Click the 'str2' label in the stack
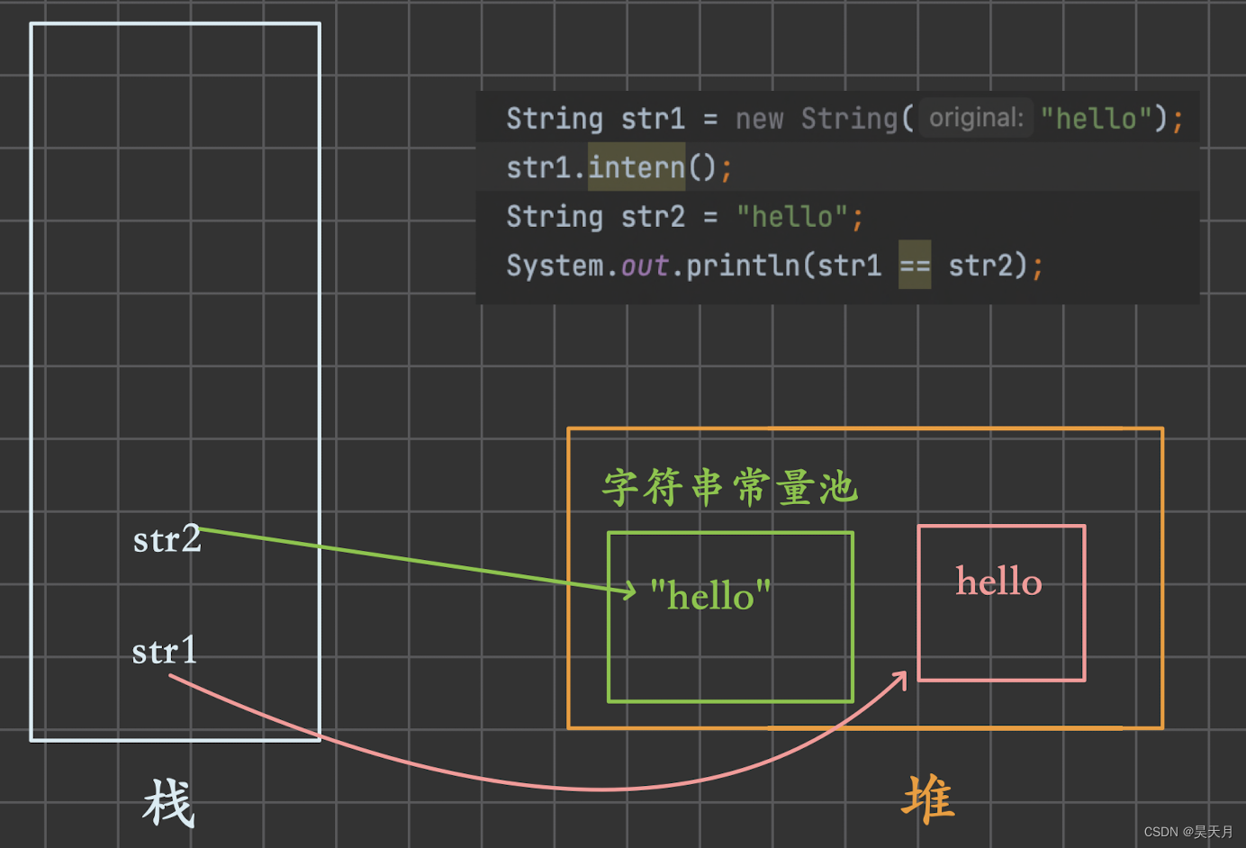The width and height of the screenshot is (1246, 848). pyautogui.click(x=167, y=539)
